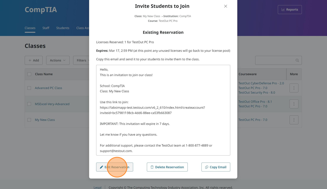The height and width of the screenshot is (189, 327).
Task: Switch to the Staff tab
Action: click(x=46, y=28)
